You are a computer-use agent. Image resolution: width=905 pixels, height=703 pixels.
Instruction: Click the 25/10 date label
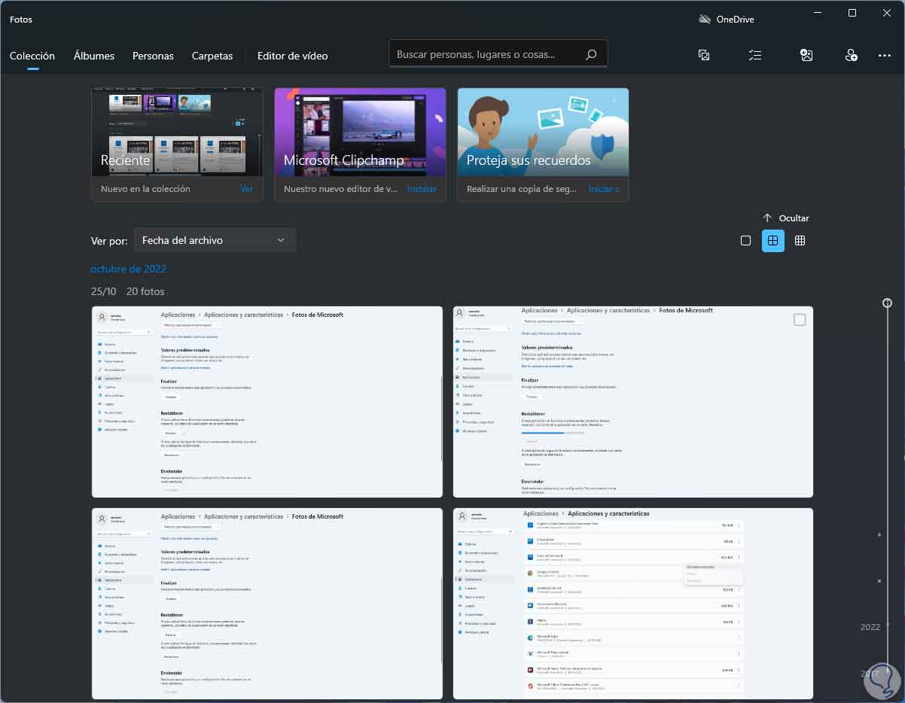[x=104, y=291]
